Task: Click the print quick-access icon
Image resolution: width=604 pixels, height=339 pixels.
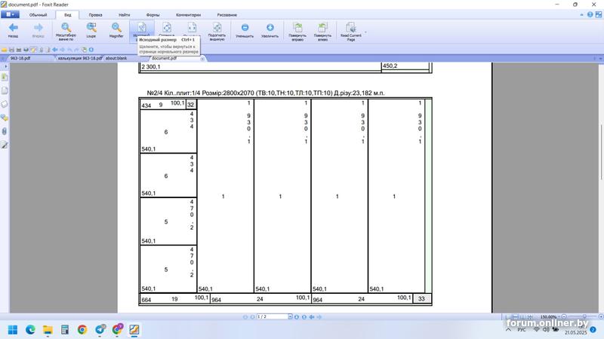Action: pos(19,50)
